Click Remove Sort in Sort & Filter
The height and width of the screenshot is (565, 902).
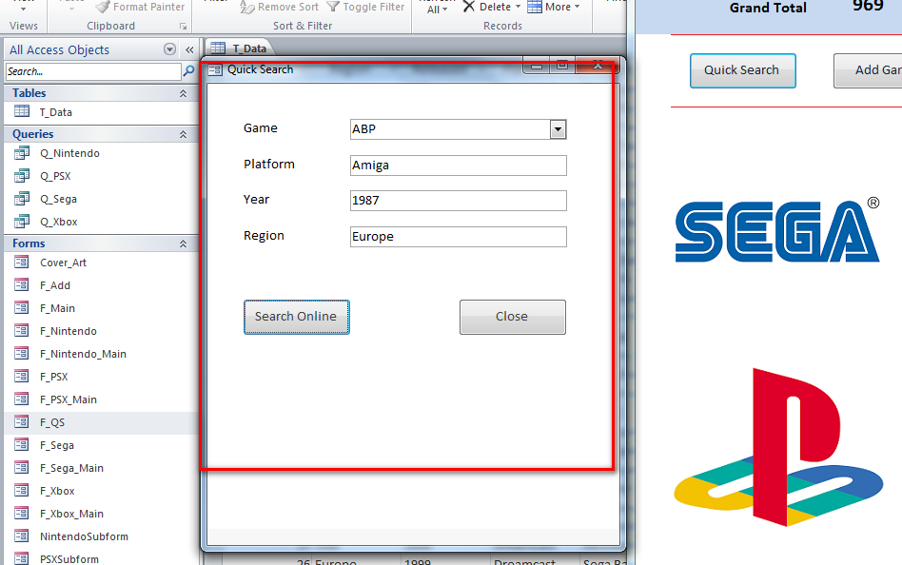(x=279, y=7)
